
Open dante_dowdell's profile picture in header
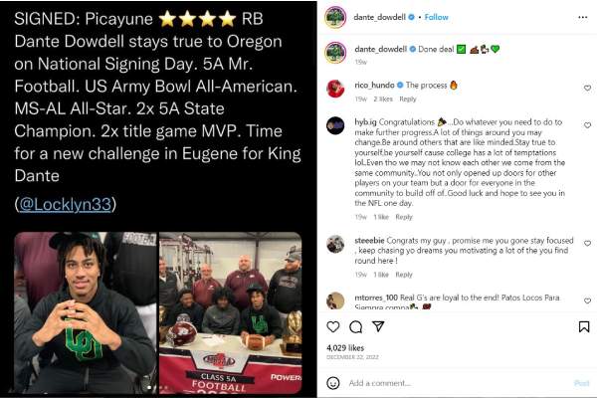[x=335, y=17]
